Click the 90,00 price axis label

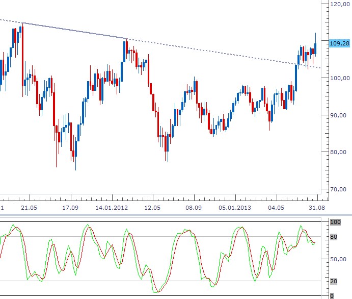[339, 115]
